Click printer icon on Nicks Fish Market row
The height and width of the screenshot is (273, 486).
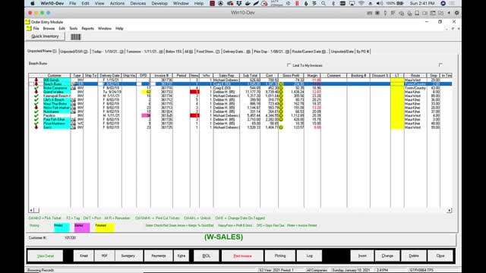[73, 108]
